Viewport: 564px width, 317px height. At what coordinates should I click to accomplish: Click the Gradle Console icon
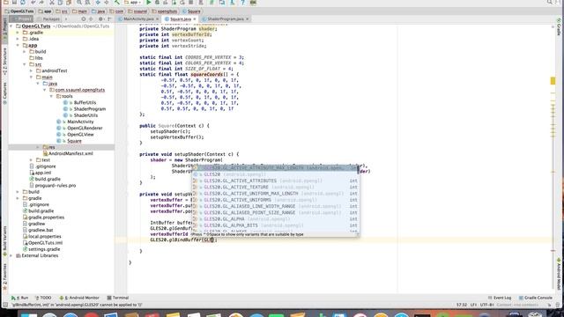click(521, 298)
